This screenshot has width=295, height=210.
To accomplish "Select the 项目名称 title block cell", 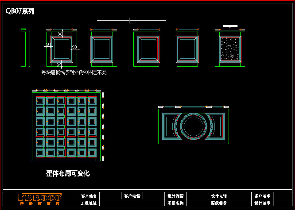I will [x=175, y=203].
